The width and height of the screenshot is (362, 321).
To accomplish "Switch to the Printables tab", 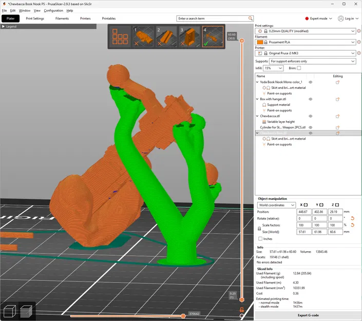I will [x=109, y=18].
